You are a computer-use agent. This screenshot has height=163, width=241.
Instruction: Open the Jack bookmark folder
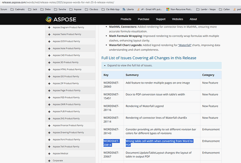[x=32, y=9]
